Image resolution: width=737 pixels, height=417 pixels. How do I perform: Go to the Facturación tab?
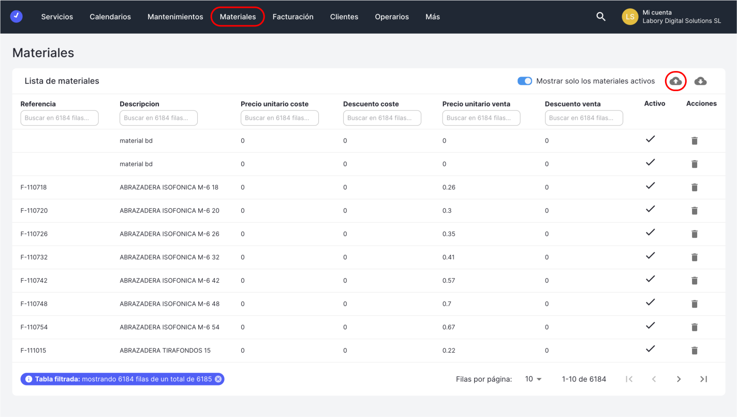coord(293,17)
